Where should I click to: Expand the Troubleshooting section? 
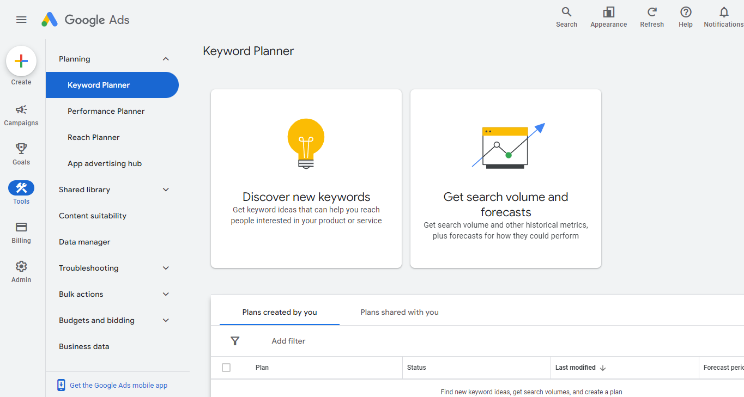click(x=166, y=268)
